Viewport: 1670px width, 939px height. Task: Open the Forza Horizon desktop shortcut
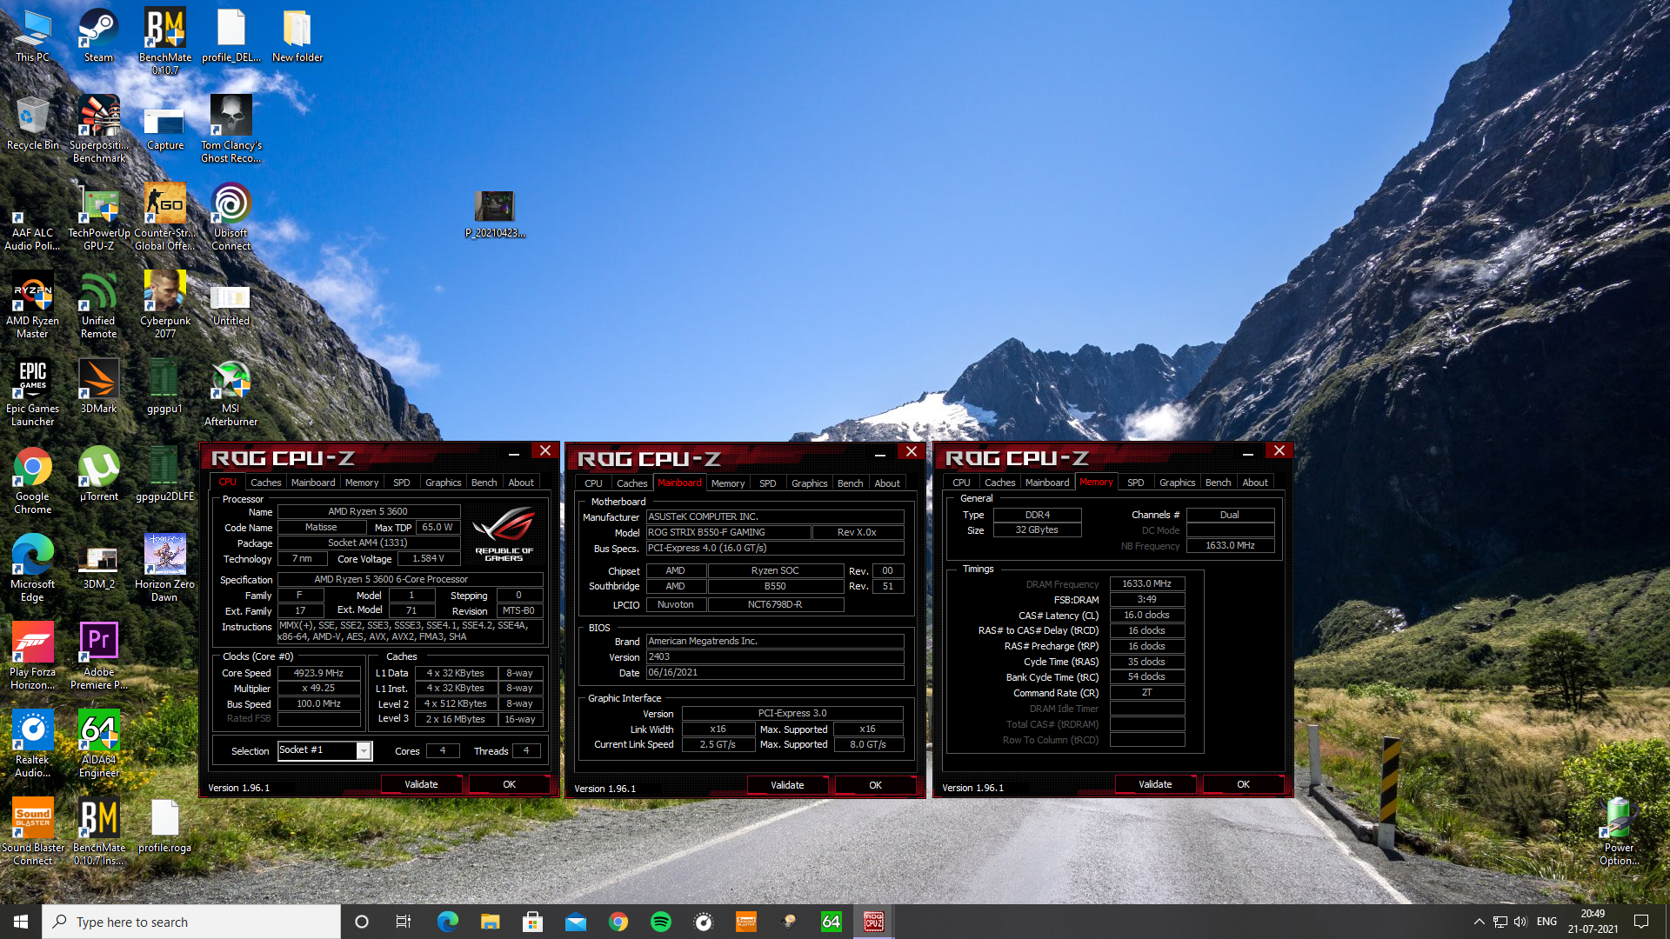click(32, 656)
